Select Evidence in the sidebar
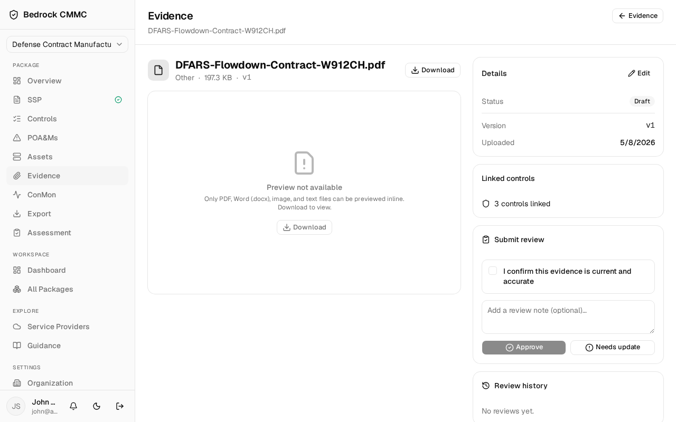The image size is (676, 422). tap(67, 176)
